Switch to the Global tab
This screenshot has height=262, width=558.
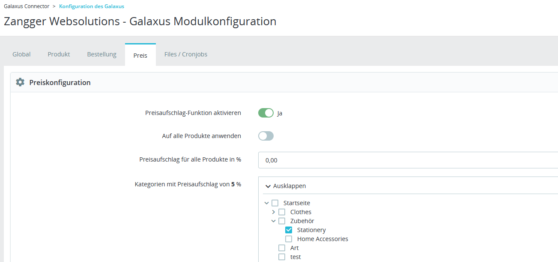click(21, 54)
